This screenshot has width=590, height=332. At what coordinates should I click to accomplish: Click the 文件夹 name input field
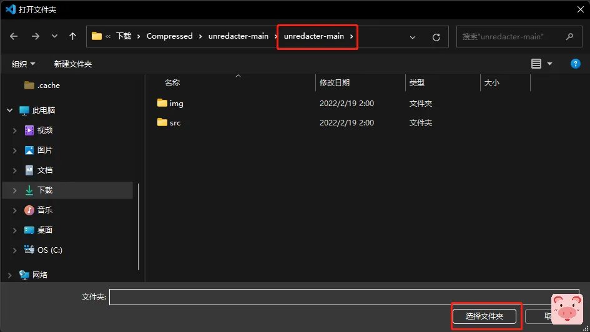pos(344,297)
